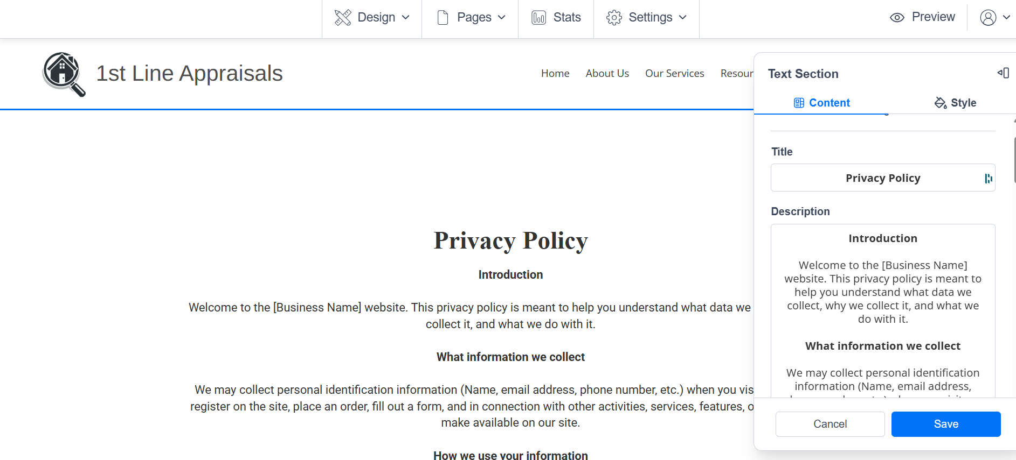Open the partially hidden Resources nav link
The height and width of the screenshot is (460, 1016).
coord(737,74)
